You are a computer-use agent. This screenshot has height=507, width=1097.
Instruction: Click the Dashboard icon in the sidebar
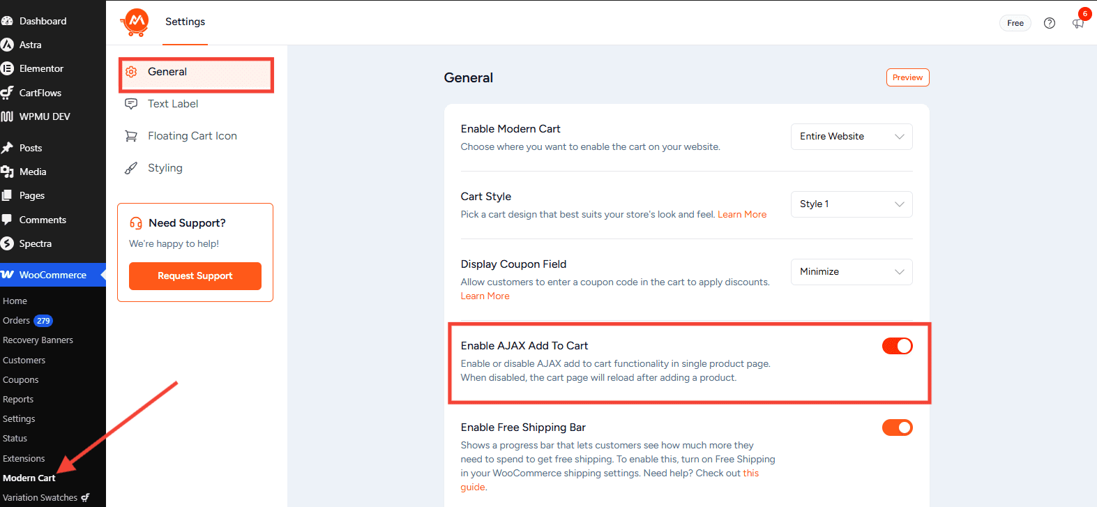tap(8, 21)
